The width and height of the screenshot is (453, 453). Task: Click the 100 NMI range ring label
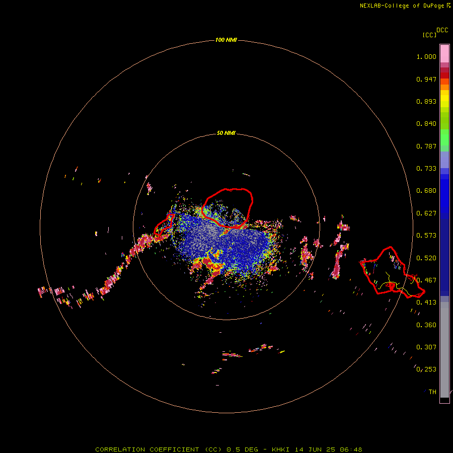click(x=226, y=40)
